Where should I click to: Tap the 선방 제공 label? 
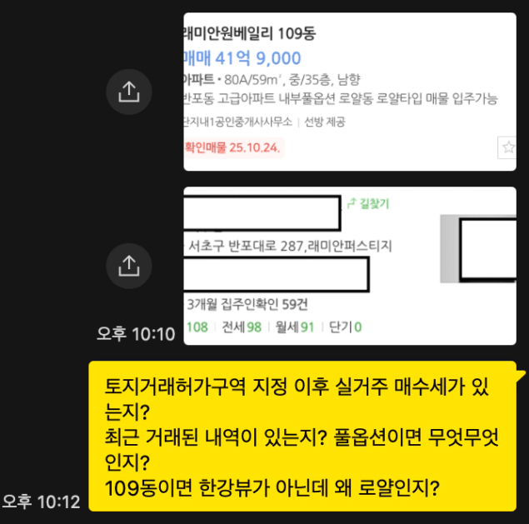tap(325, 122)
